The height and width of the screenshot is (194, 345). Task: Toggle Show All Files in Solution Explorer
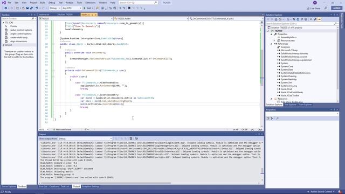tap(306, 19)
